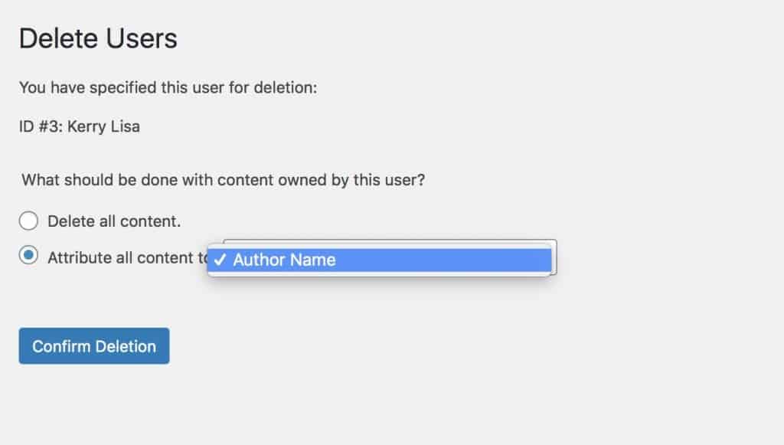Click the "Delete all content." label text
This screenshot has width=784, height=445.
[114, 221]
